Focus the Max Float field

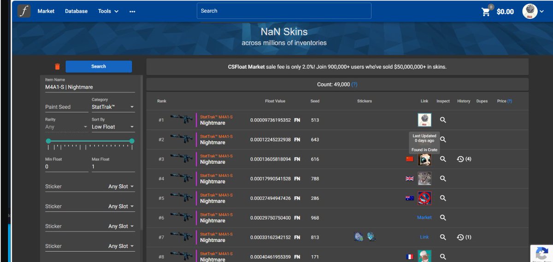(113, 167)
